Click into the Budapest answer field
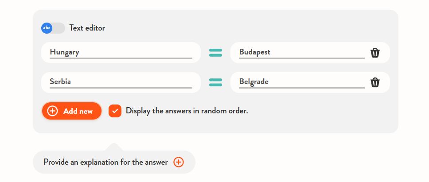Screen dimensions: 429x182 (x=301, y=52)
